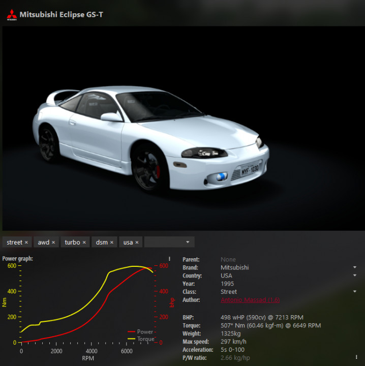365x366 pixels.
Task: Remove the dsm tag
Action: tap(112, 242)
